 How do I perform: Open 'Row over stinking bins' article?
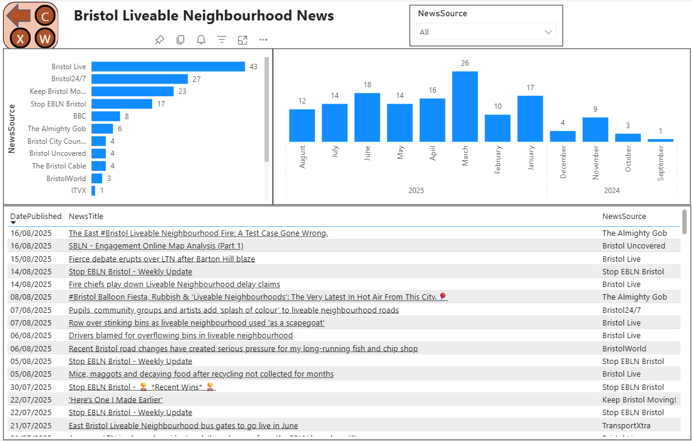pyautogui.click(x=197, y=323)
